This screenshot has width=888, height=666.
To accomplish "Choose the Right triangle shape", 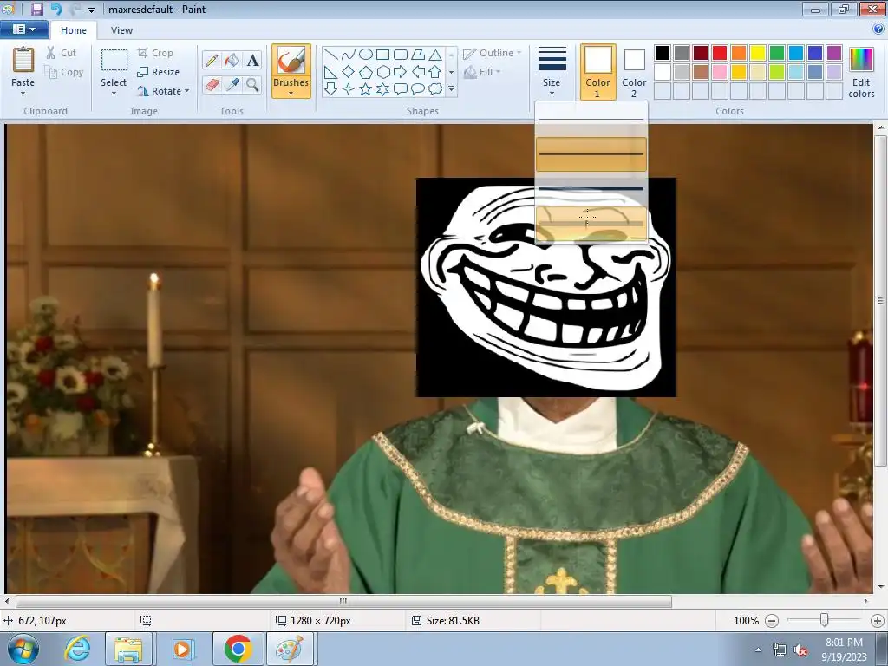I will (x=330, y=72).
